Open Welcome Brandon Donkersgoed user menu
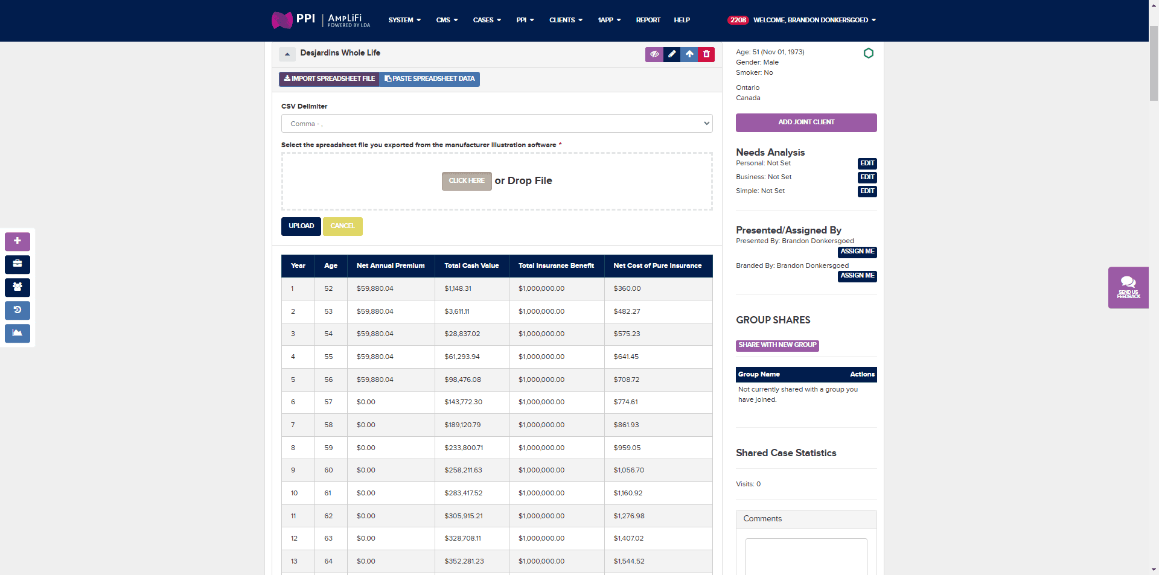Image resolution: width=1159 pixels, height=575 pixels. (x=814, y=20)
